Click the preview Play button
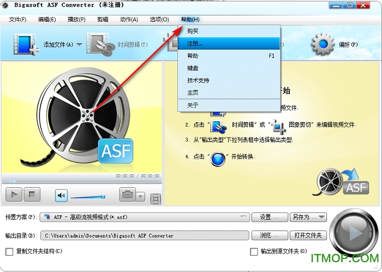The height and width of the screenshot is (272, 382). tap(14, 194)
